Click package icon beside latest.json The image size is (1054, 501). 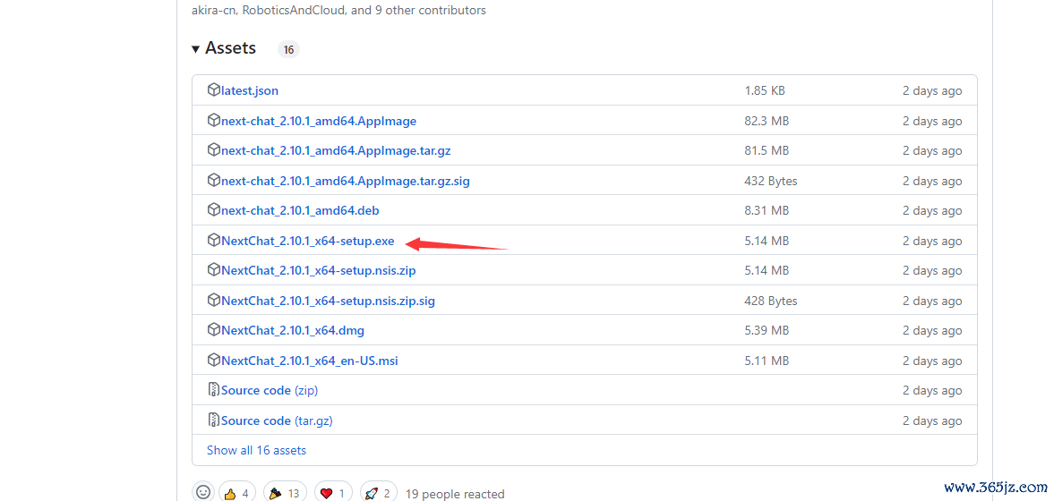pyautogui.click(x=214, y=90)
